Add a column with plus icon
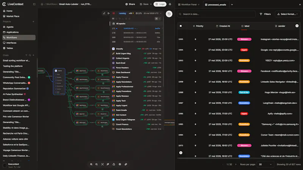This screenshot has height=170, width=303. pyautogui.click(x=297, y=26)
